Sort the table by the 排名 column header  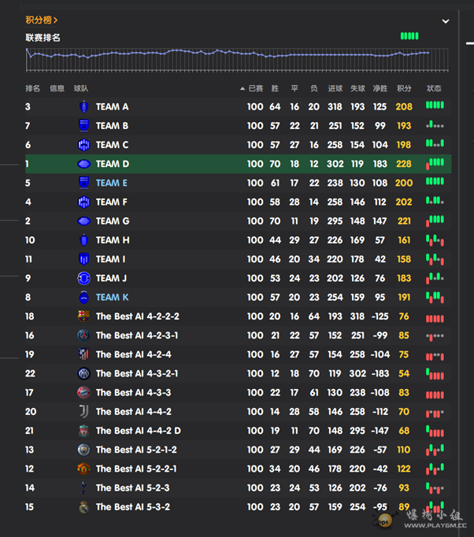(32, 89)
